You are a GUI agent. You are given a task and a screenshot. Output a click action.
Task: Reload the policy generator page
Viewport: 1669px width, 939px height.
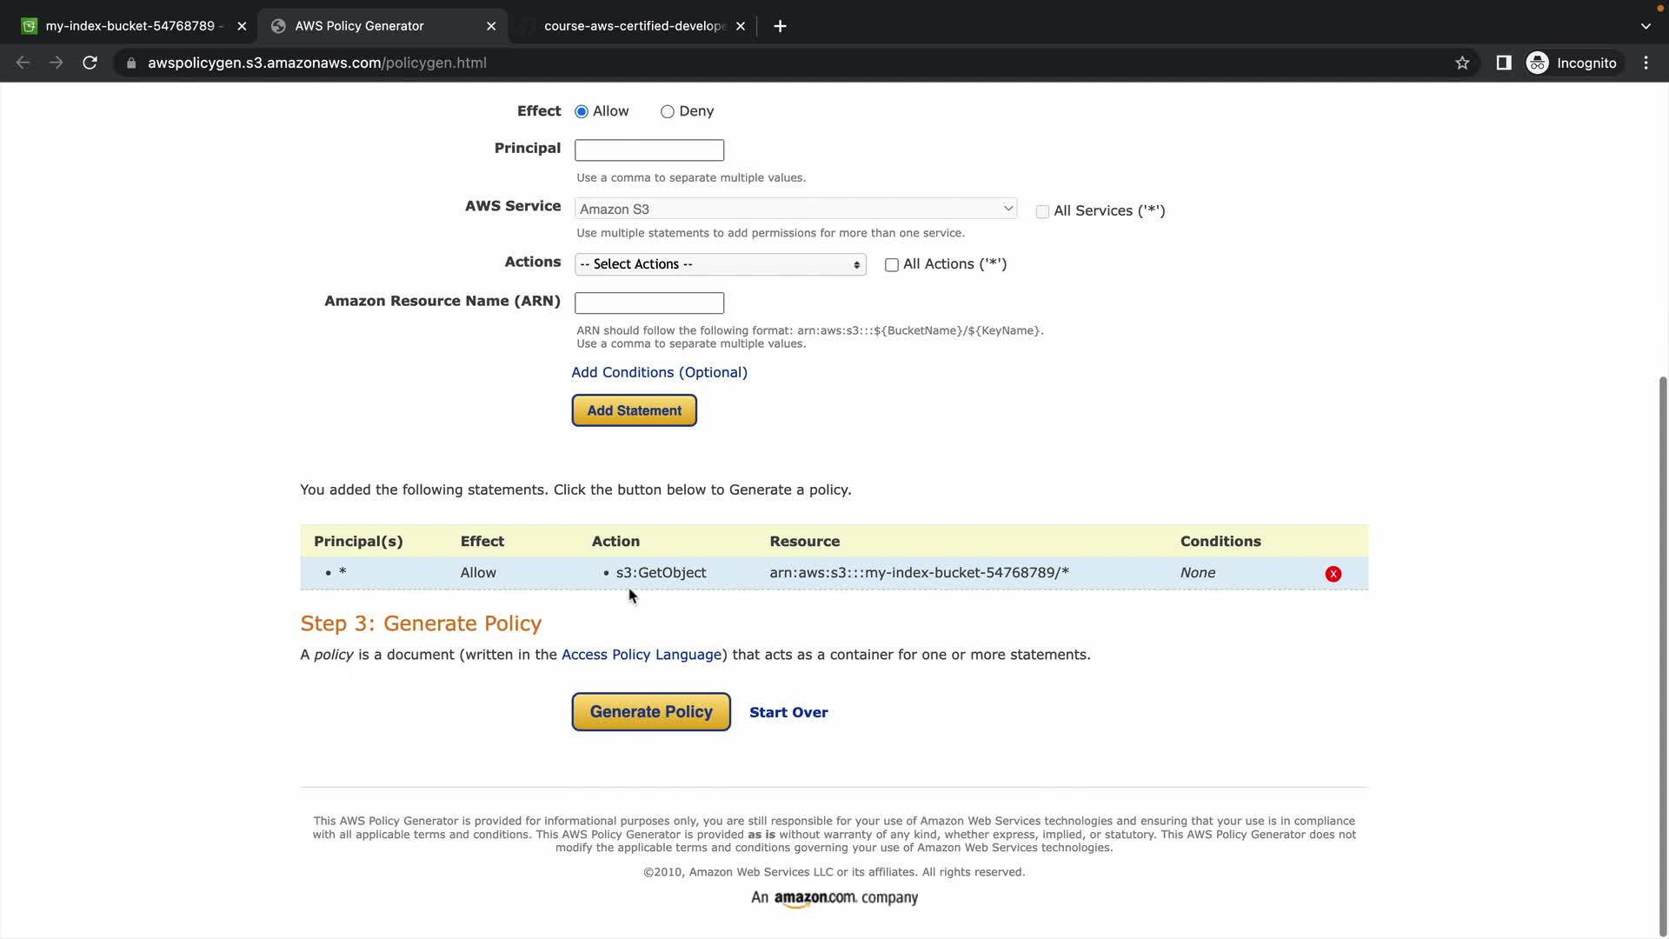pyautogui.click(x=90, y=63)
